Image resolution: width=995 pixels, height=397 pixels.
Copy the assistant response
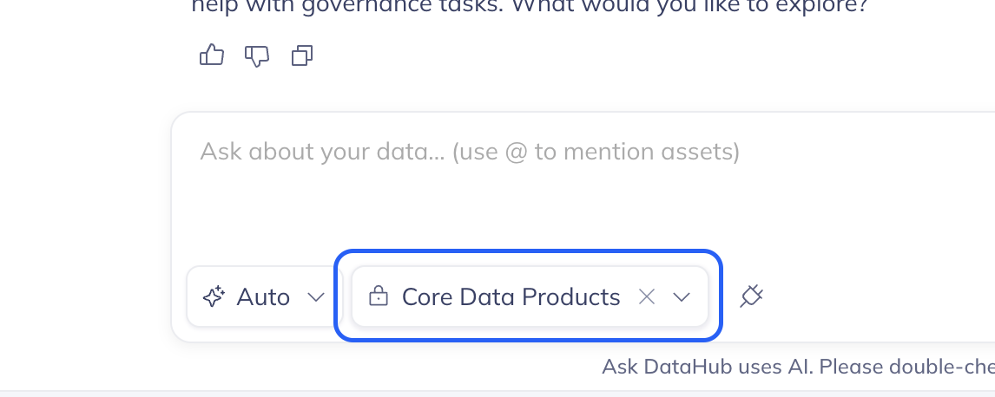pyautogui.click(x=302, y=56)
